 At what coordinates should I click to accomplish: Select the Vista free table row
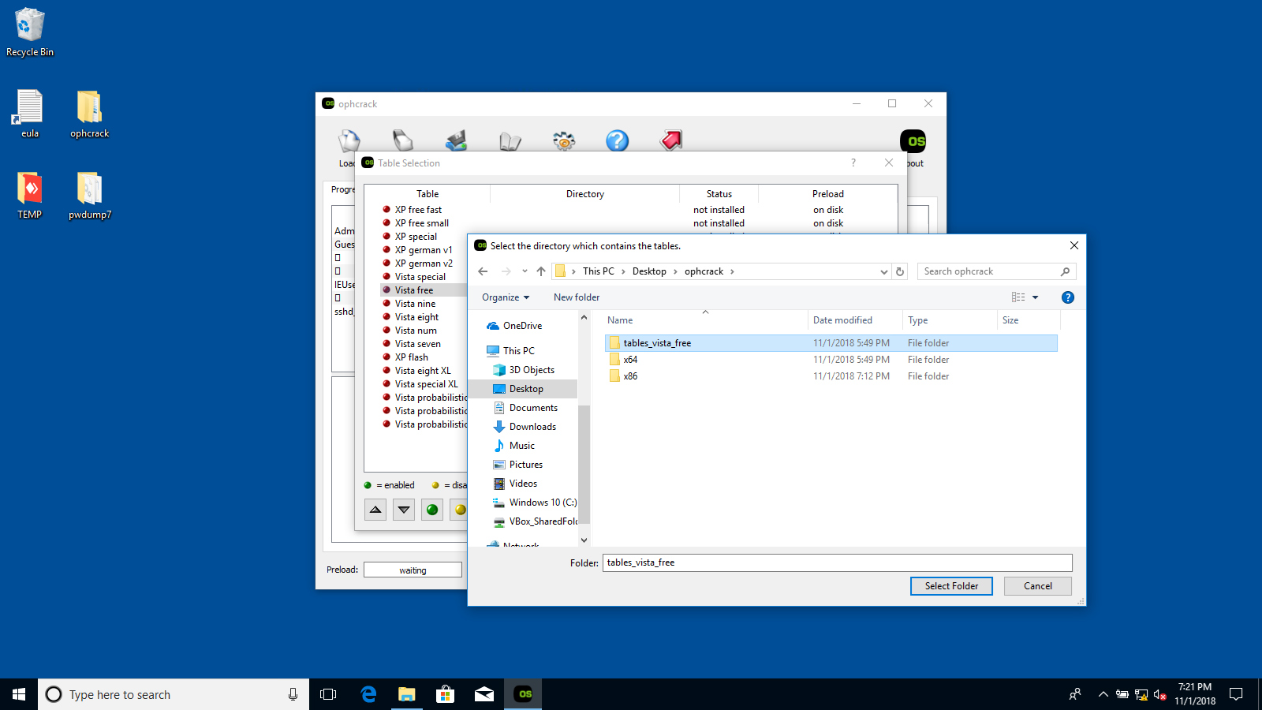pos(414,290)
